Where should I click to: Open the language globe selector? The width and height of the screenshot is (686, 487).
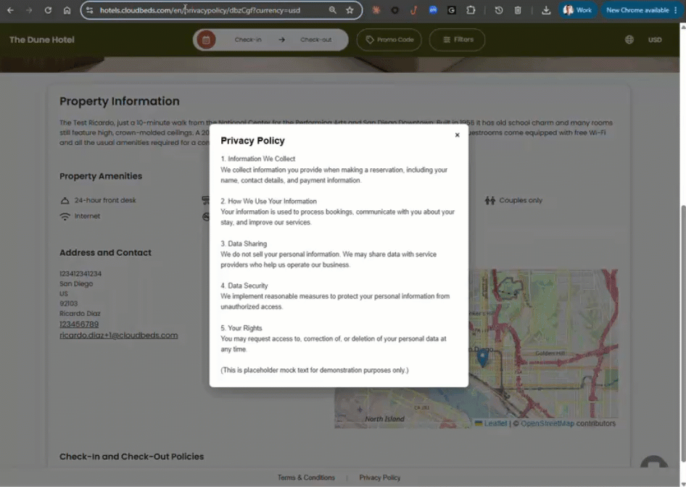(629, 40)
